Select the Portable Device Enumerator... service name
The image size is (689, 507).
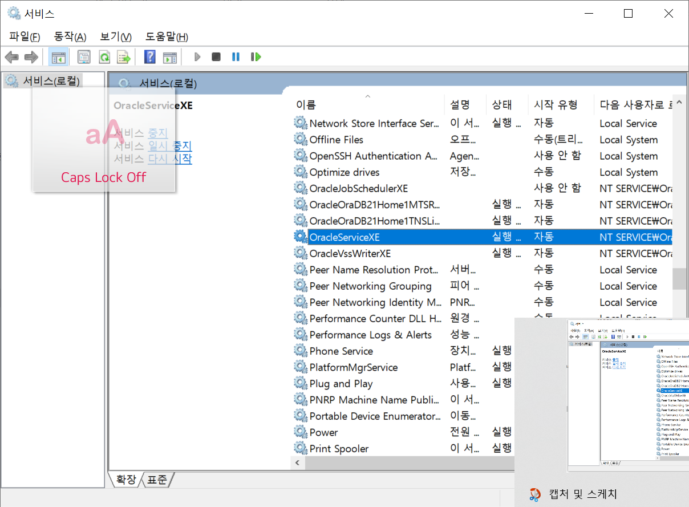375,416
